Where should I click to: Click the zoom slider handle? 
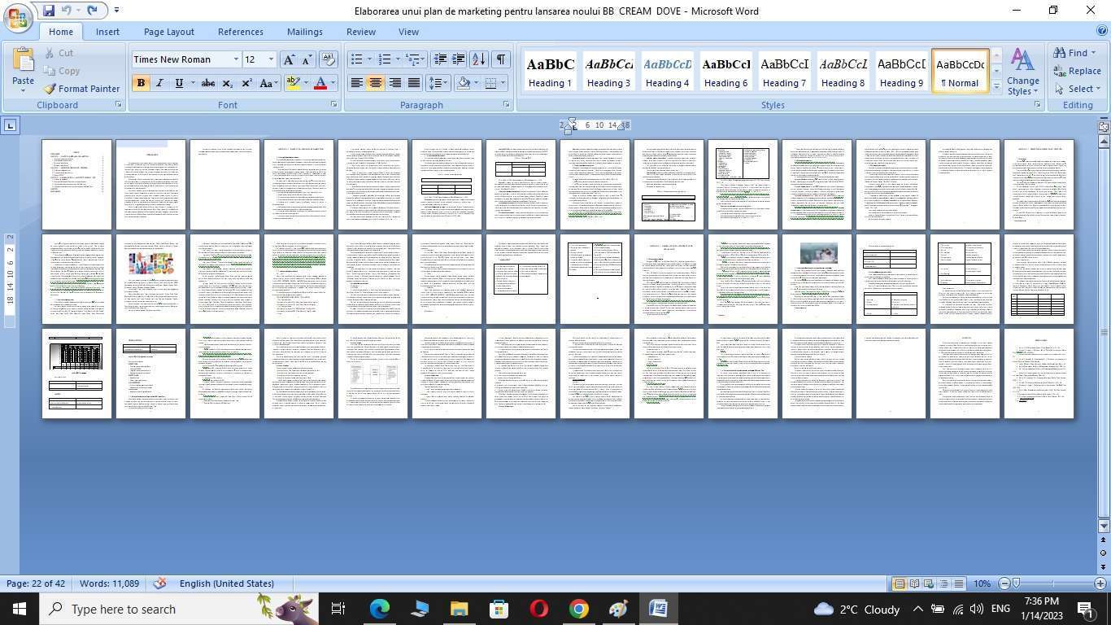click(1016, 583)
